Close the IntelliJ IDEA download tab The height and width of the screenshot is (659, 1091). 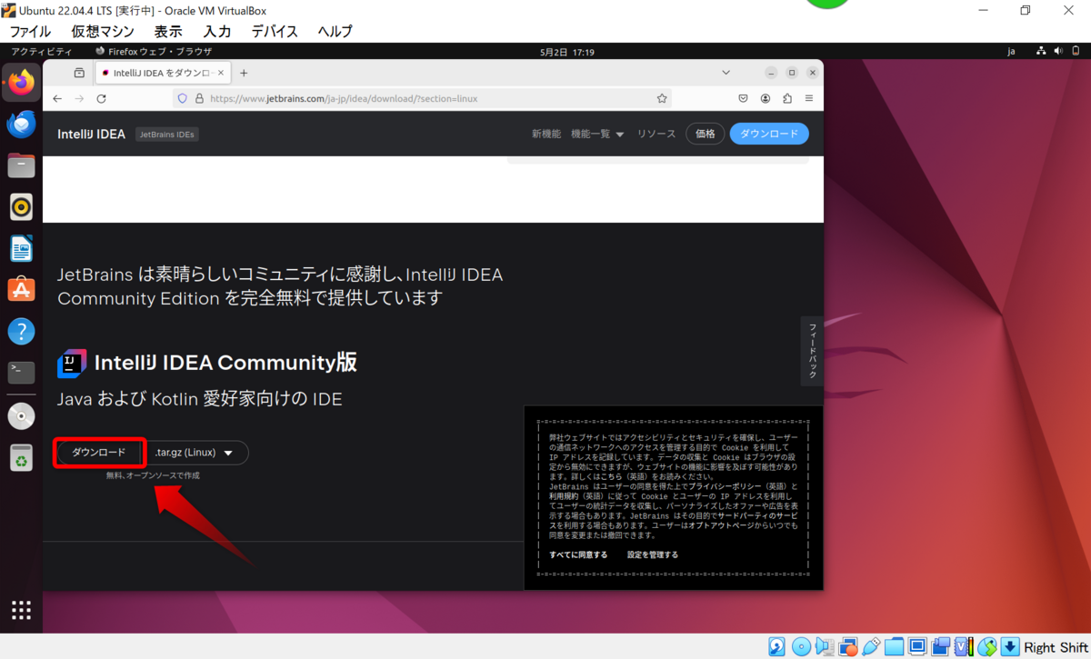pos(221,73)
